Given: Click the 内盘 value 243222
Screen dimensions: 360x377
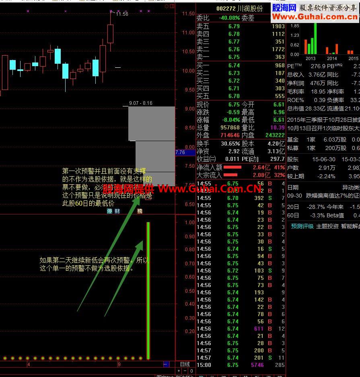Looking at the screenshot, I should (275, 135).
